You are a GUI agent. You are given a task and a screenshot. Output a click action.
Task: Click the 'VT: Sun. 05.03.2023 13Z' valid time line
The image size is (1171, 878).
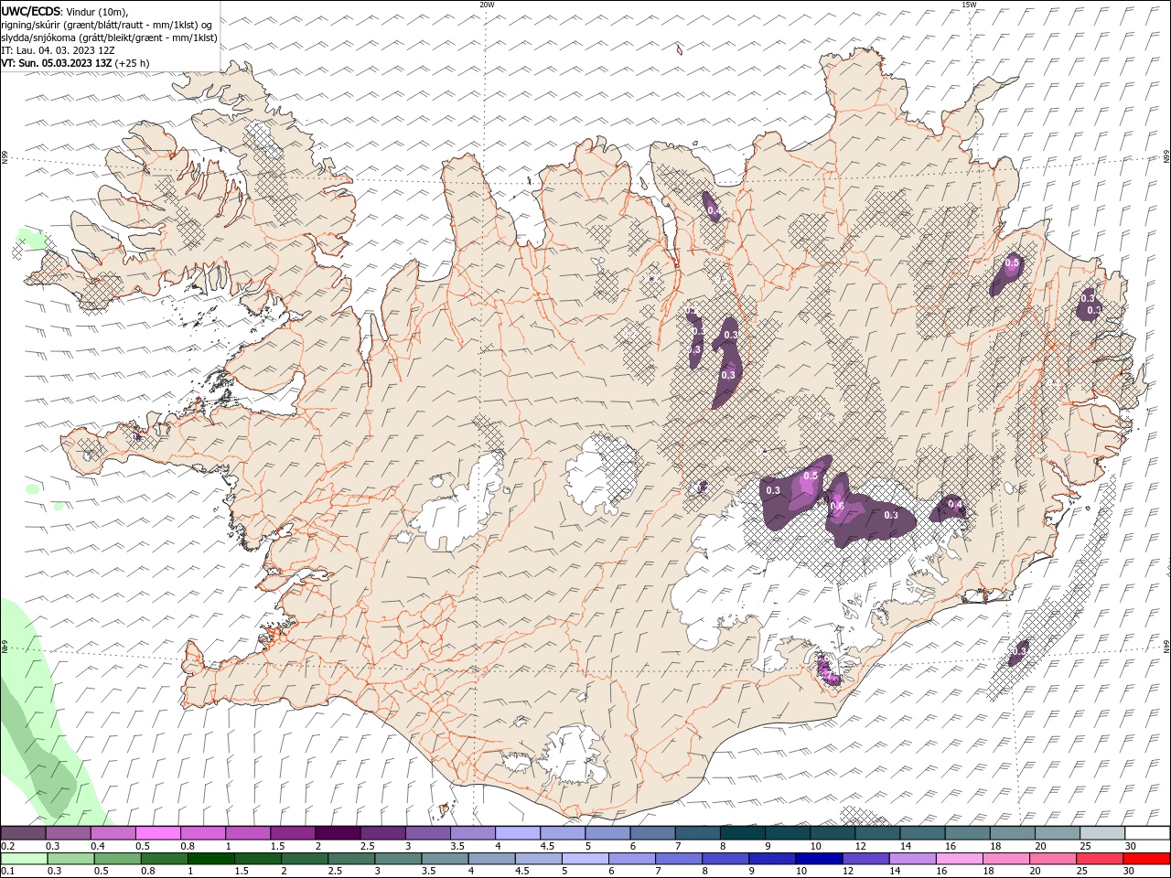57,63
